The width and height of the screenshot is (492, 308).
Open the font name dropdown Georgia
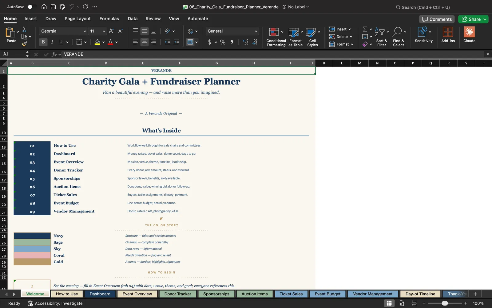(85, 31)
